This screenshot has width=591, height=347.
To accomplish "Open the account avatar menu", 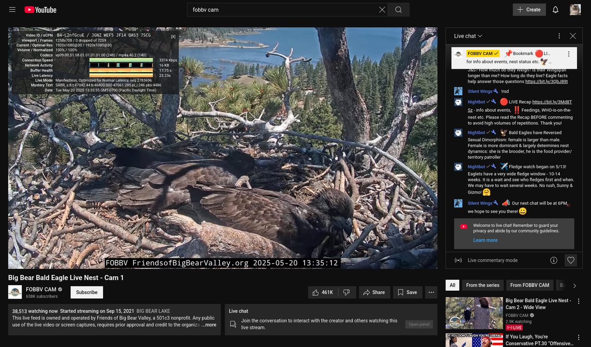I will (x=575, y=10).
